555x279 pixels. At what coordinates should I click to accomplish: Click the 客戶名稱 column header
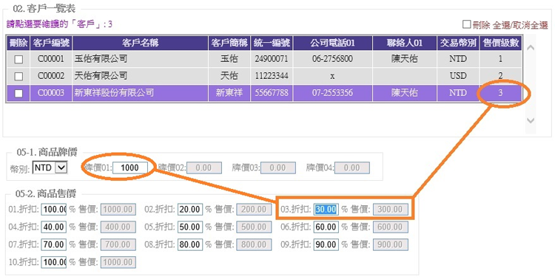[140, 43]
